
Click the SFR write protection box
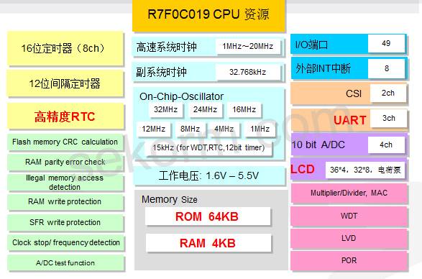click(65, 222)
